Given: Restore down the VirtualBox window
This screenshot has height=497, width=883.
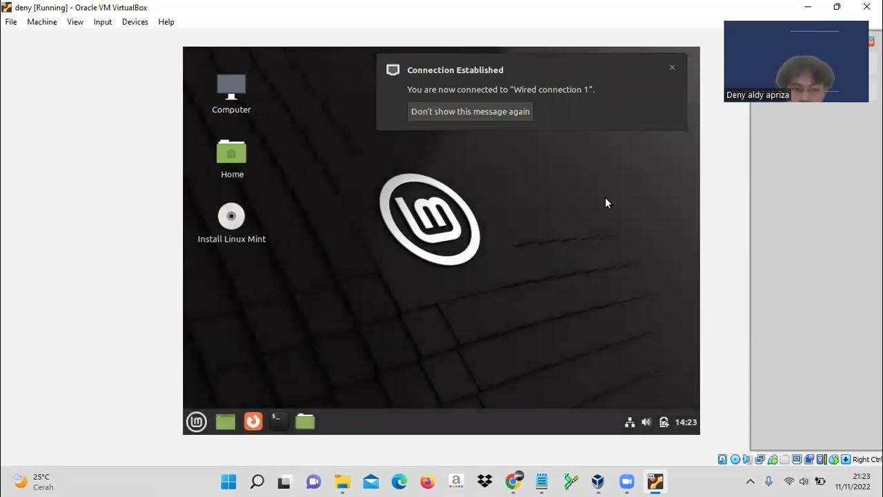Looking at the screenshot, I should pyautogui.click(x=837, y=7).
